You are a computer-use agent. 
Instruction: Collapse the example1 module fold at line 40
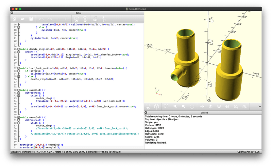tap(19, 90)
